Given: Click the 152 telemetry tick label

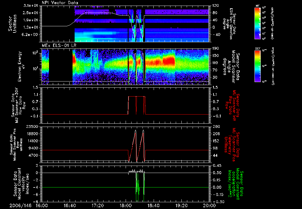Looking at the screenshot, I should 215,141.
